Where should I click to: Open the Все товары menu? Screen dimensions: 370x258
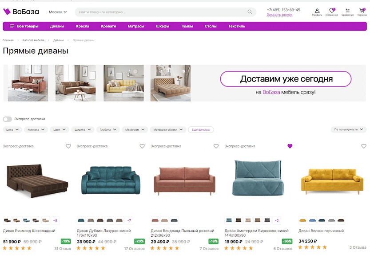click(x=24, y=26)
